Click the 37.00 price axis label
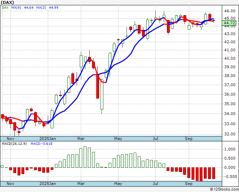This screenshot has height=192, width=239. 230,85
